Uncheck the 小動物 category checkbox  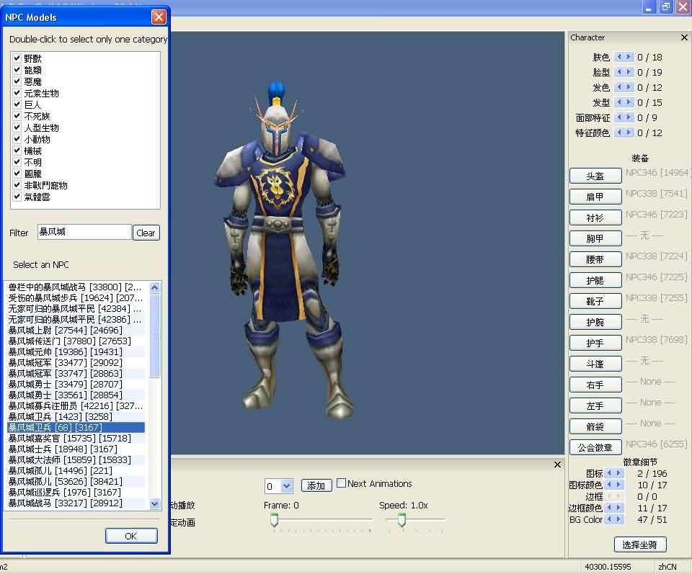[x=17, y=138]
